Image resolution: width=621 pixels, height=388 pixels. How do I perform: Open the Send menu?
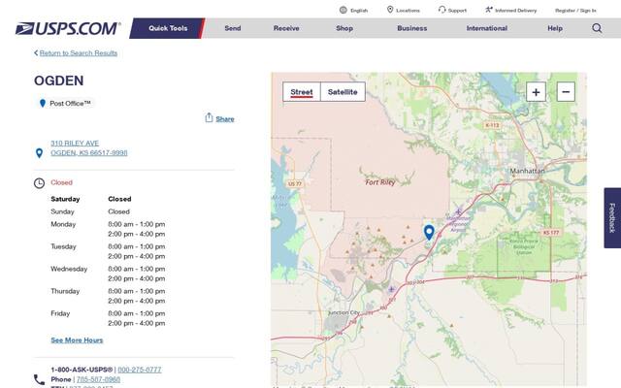tap(233, 28)
